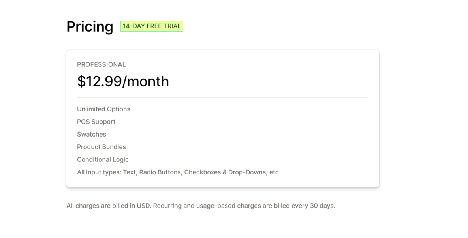
Task: Click the All input types feature line
Action: 178,172
